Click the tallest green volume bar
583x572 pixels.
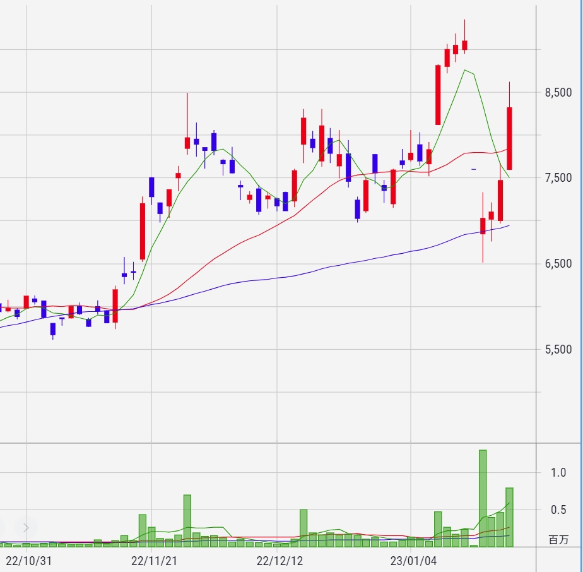[483, 498]
